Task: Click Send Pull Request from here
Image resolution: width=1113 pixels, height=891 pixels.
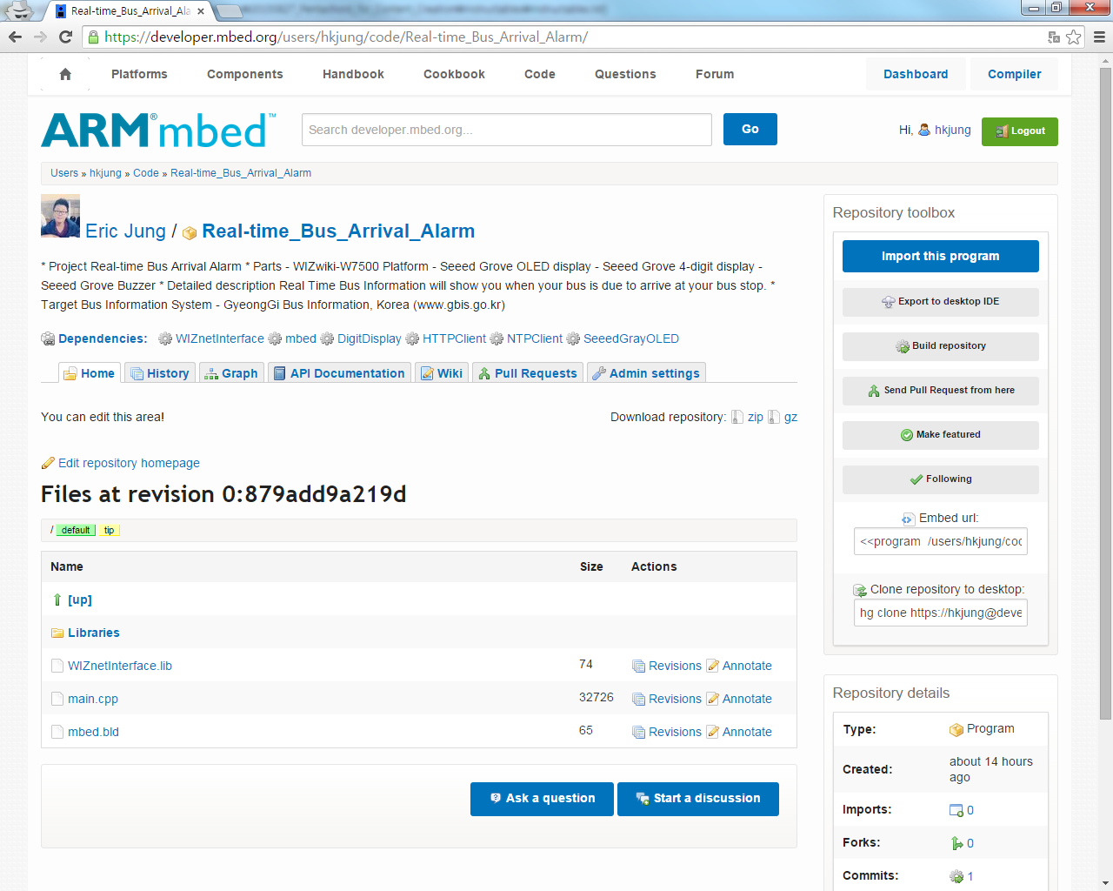Action: point(940,391)
